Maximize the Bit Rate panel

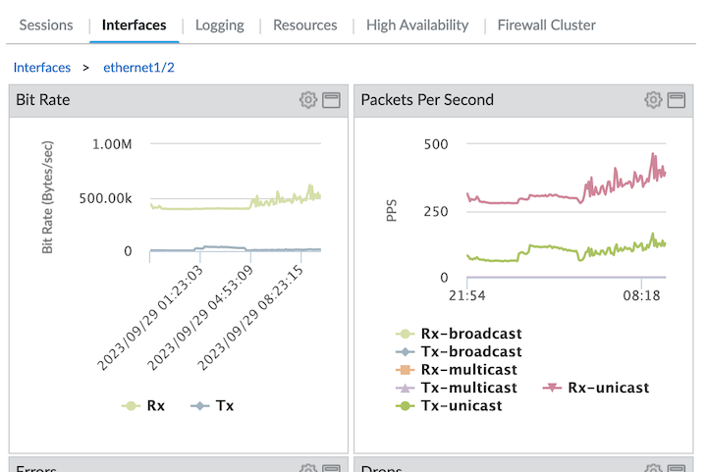331,99
